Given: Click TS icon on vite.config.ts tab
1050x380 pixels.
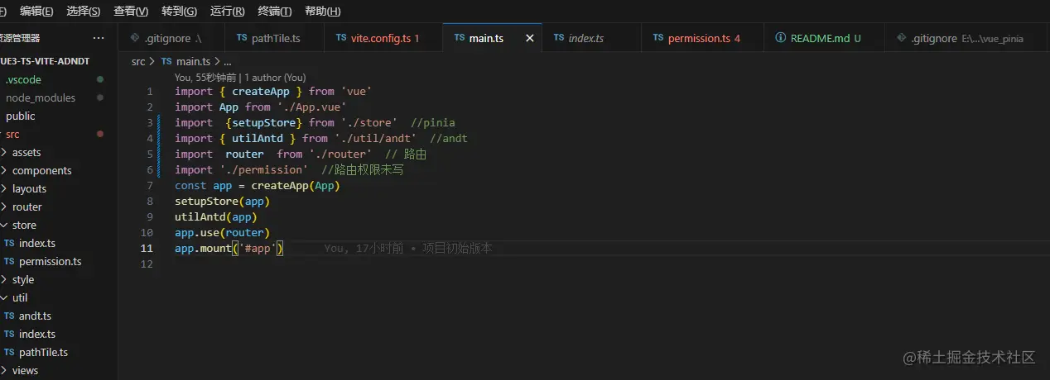Looking at the screenshot, I should (x=341, y=38).
